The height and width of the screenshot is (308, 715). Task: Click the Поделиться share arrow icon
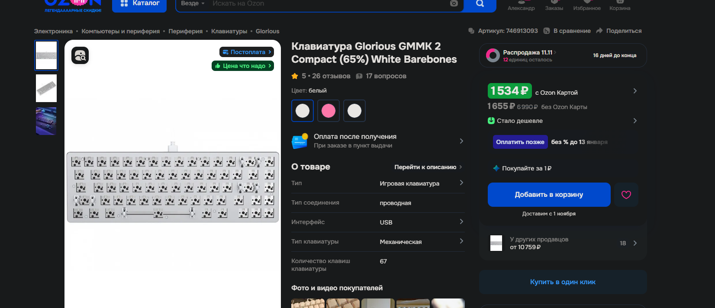tap(599, 31)
